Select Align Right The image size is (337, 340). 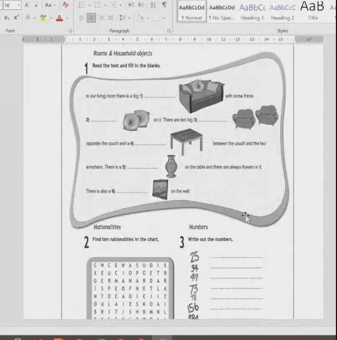101,17
